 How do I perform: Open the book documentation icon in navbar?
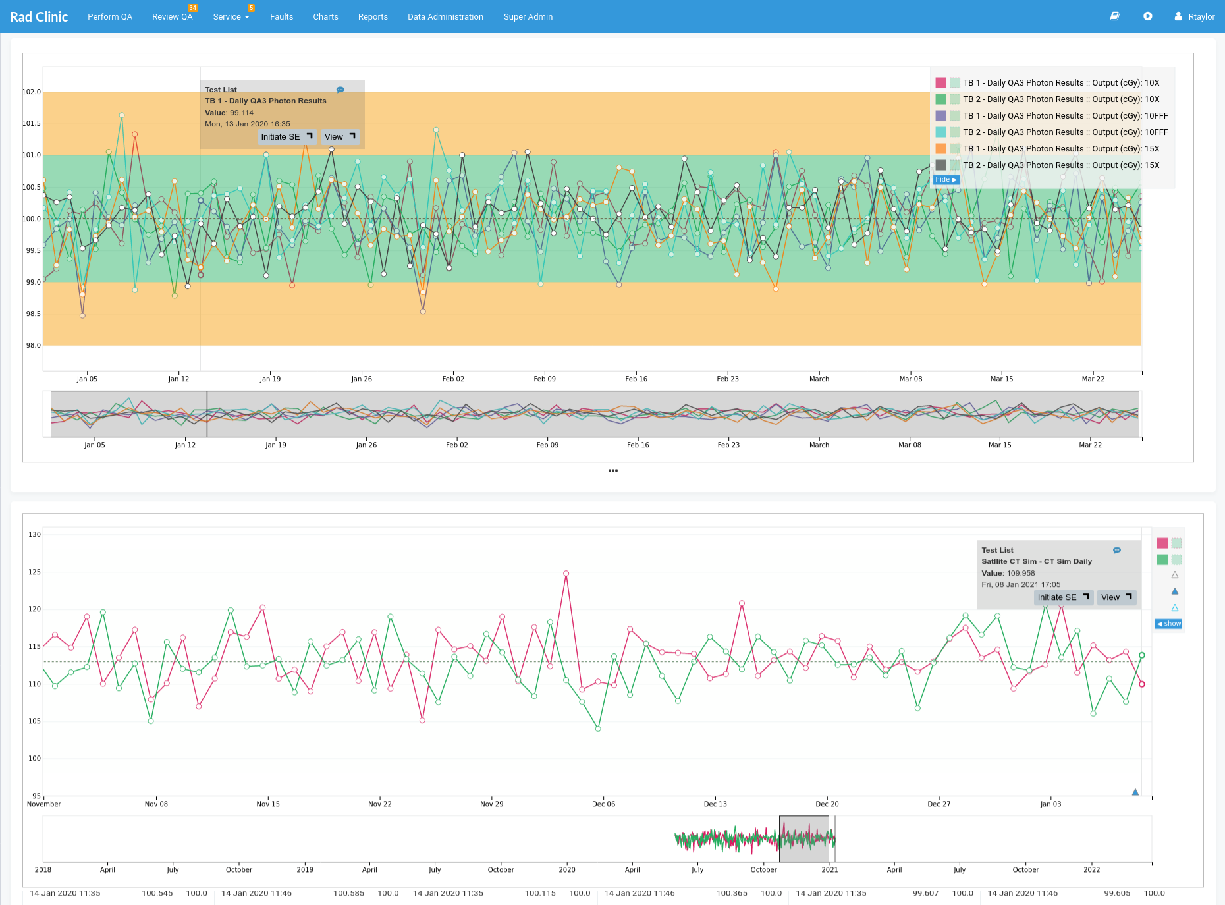[x=1114, y=16]
